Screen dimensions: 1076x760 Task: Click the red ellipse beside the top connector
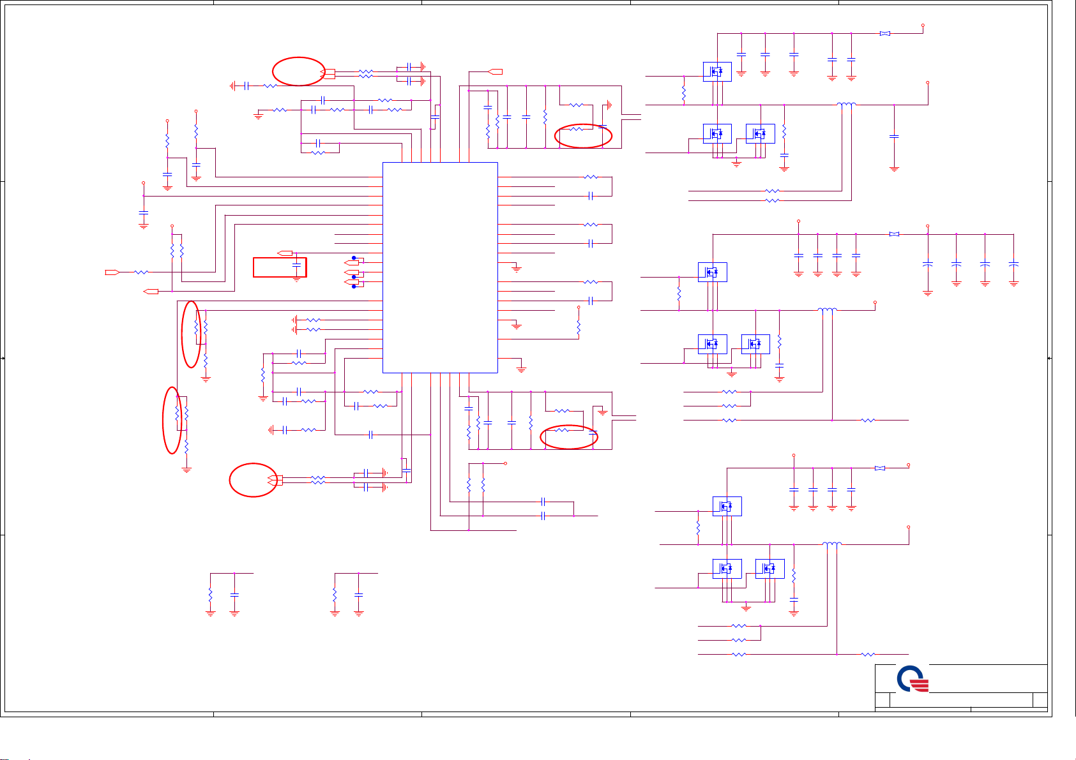coord(299,71)
